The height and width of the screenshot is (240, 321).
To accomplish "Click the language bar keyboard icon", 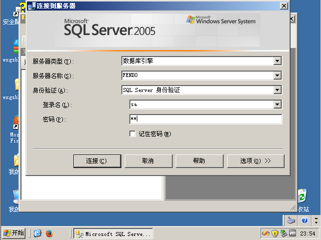I will pos(291,220).
